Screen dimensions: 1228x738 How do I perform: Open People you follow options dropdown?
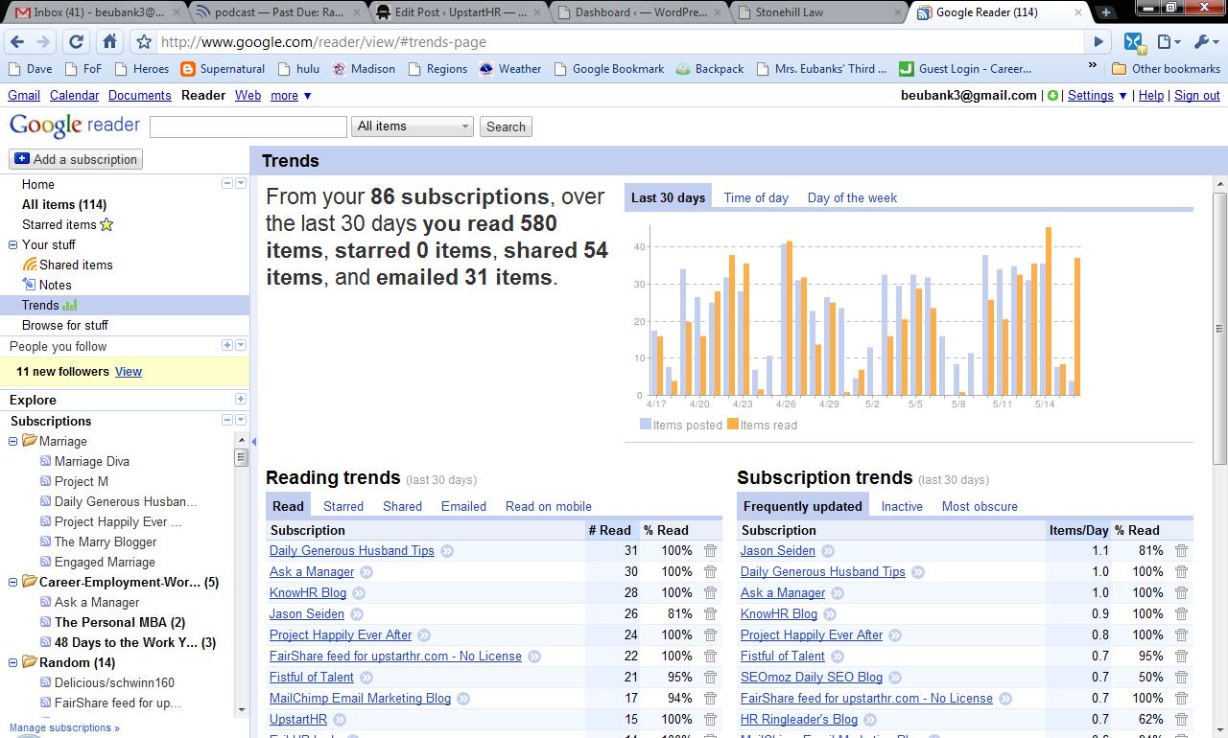(x=241, y=345)
